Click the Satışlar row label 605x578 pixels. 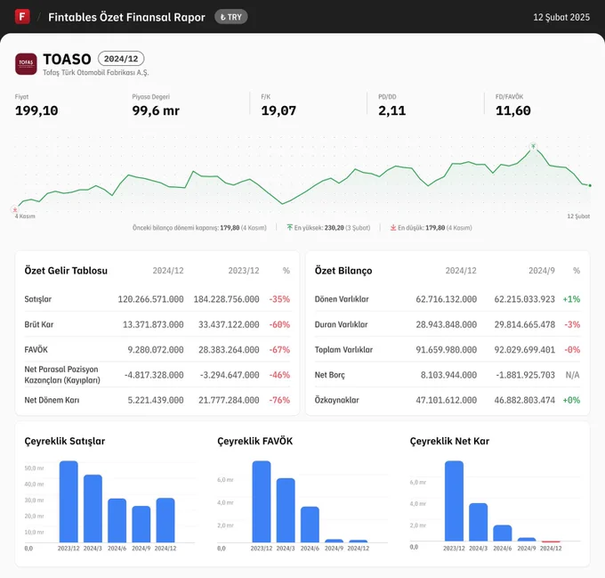pyautogui.click(x=37, y=299)
